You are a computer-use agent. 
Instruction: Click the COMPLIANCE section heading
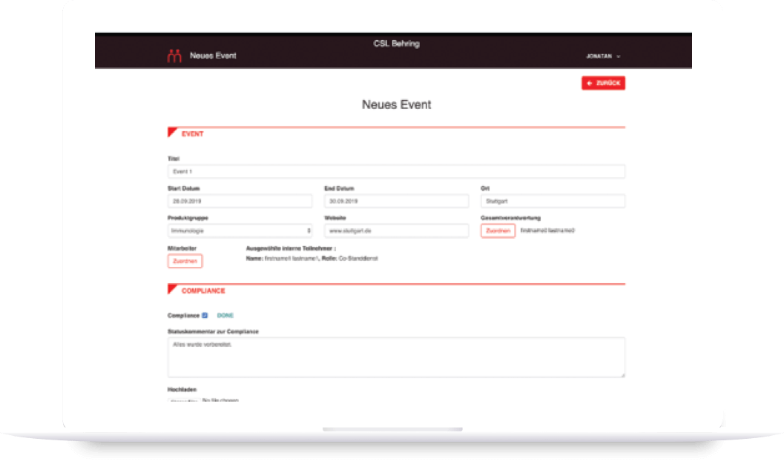(203, 291)
